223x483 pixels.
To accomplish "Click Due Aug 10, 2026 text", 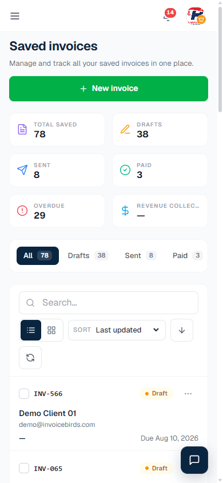I will [169, 438].
